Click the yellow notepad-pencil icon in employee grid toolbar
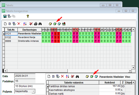Screen dimensions: 139x95 coord(50,24)
